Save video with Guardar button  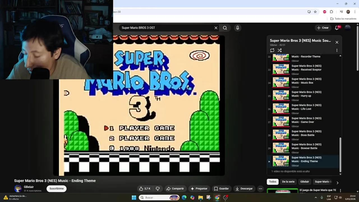[x=221, y=189]
